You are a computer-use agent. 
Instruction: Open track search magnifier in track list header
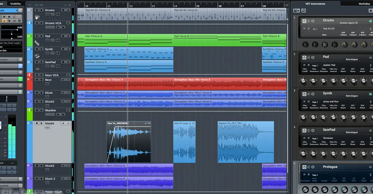point(69,5)
